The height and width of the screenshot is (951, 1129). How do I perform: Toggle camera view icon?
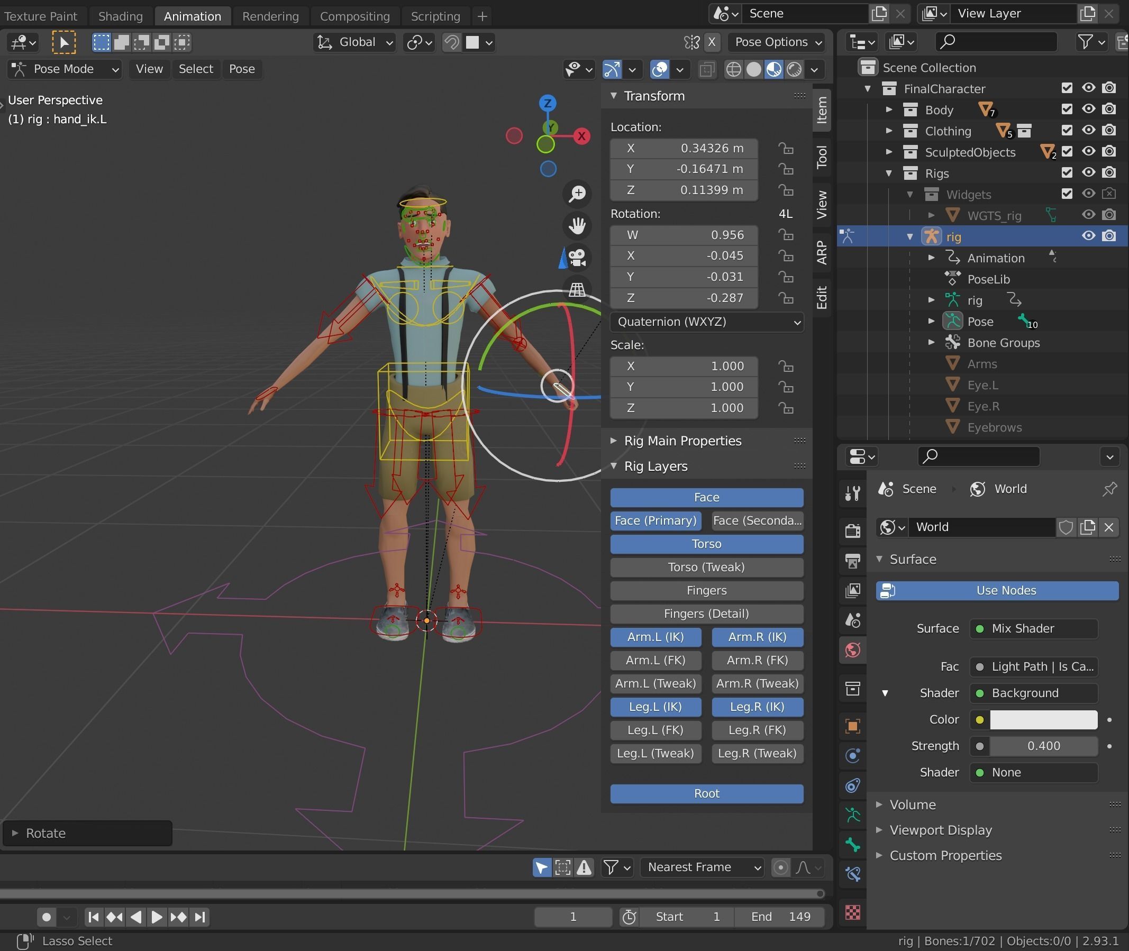tap(577, 258)
